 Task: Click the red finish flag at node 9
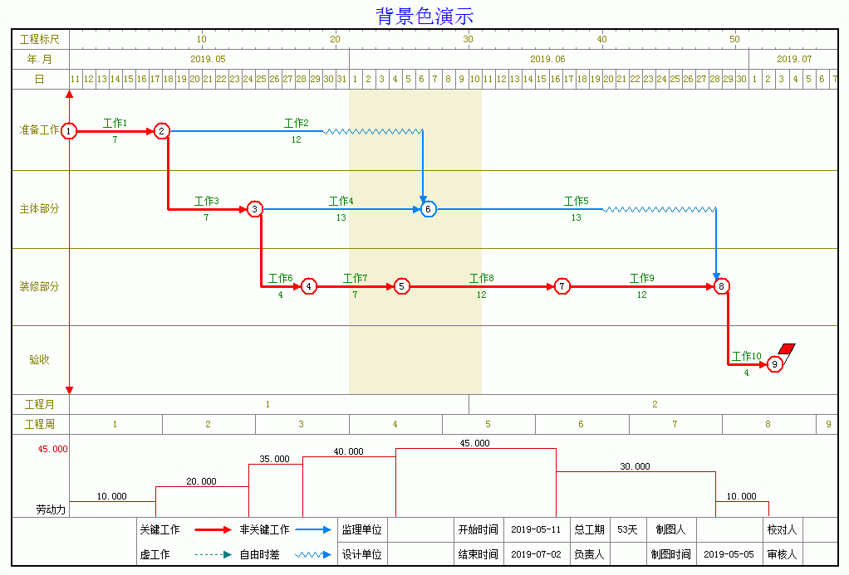787,348
